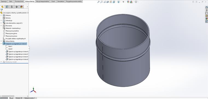Open the Operacje ribbon tab
Viewport: 208px width, 99px height.
(x=4, y=1)
